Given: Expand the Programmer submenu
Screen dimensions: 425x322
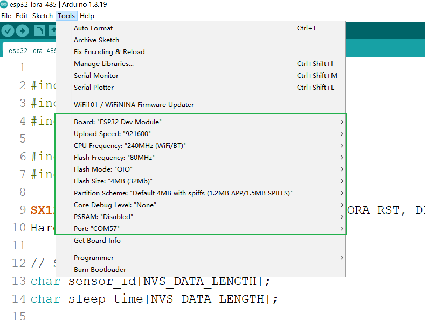Looking at the screenshot, I should click(201, 258).
